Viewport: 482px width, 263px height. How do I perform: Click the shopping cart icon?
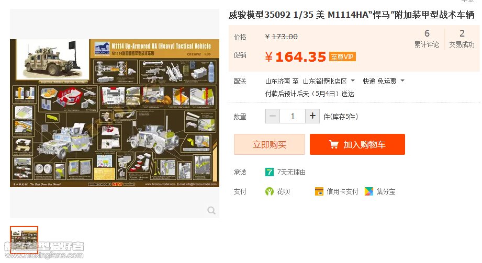333,144
